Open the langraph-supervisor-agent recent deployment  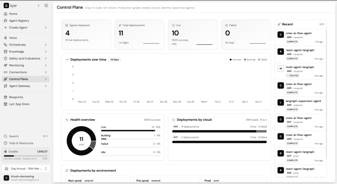[x=300, y=105]
